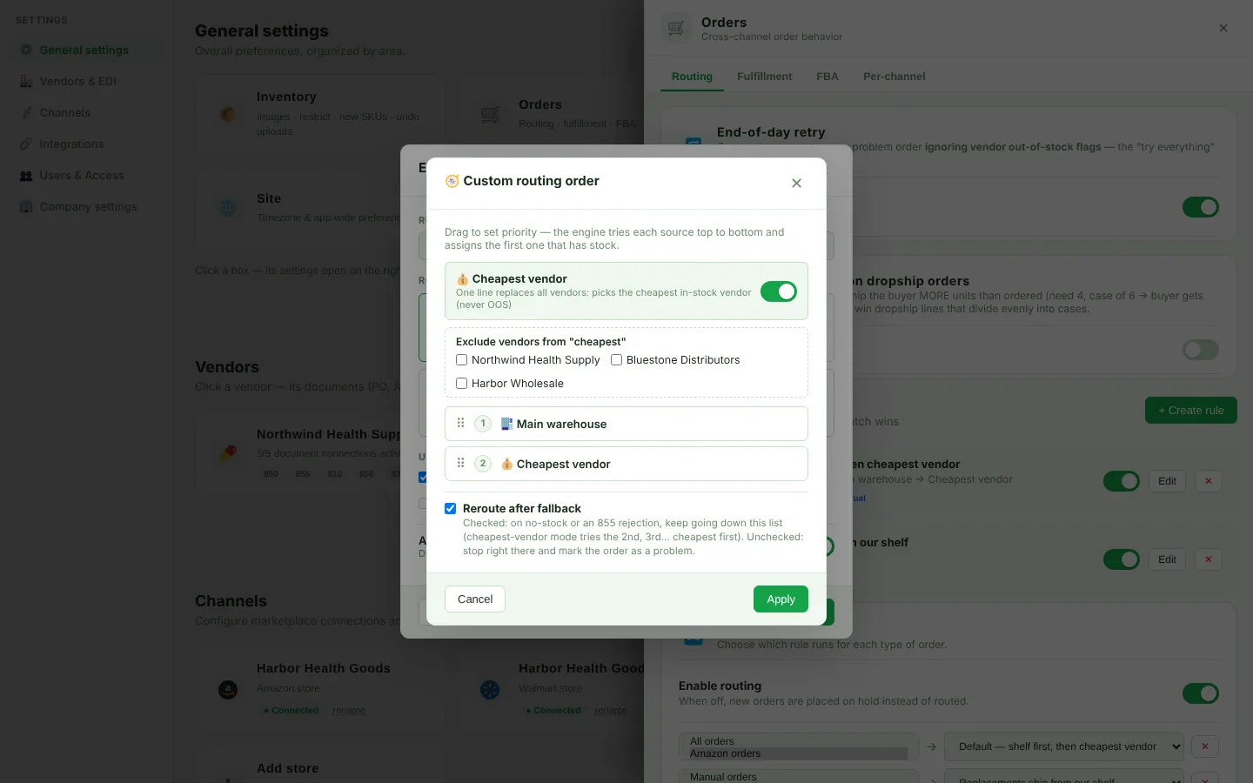Toggle the Enable routing switch
The height and width of the screenshot is (783, 1253).
click(x=1201, y=693)
